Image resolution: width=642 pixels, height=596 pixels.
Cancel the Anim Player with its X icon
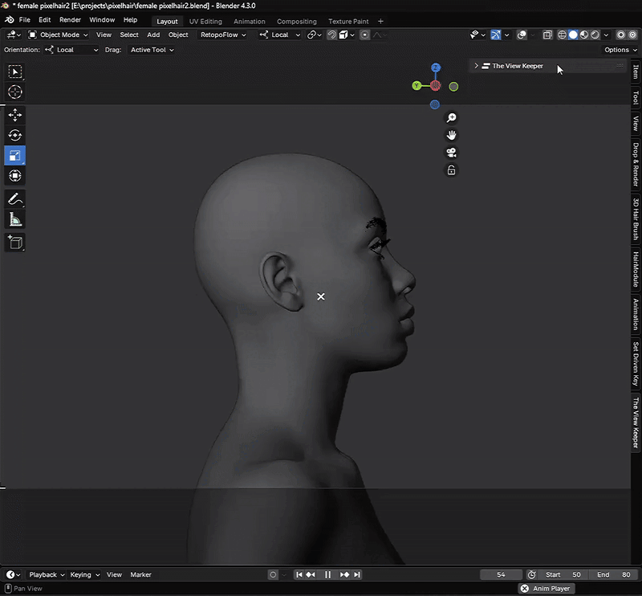525,589
